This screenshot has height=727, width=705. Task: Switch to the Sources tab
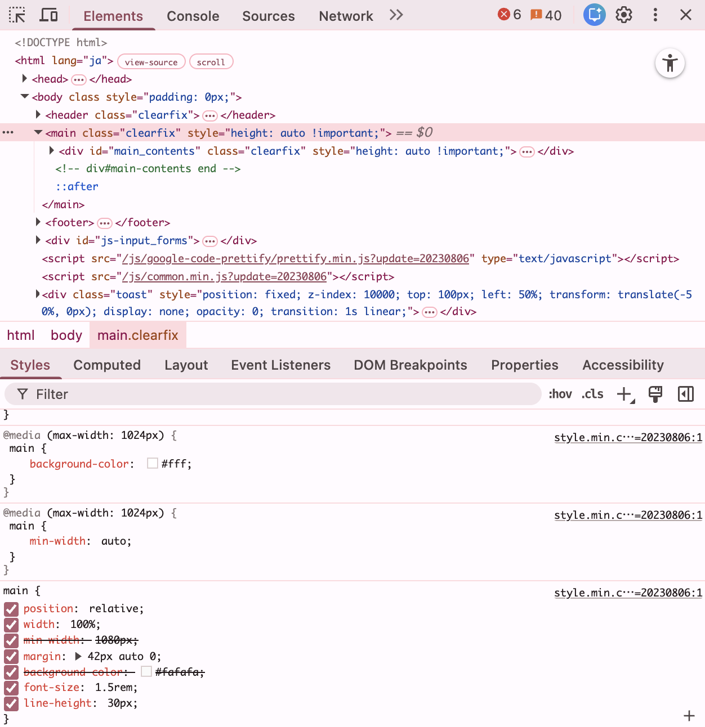click(269, 16)
